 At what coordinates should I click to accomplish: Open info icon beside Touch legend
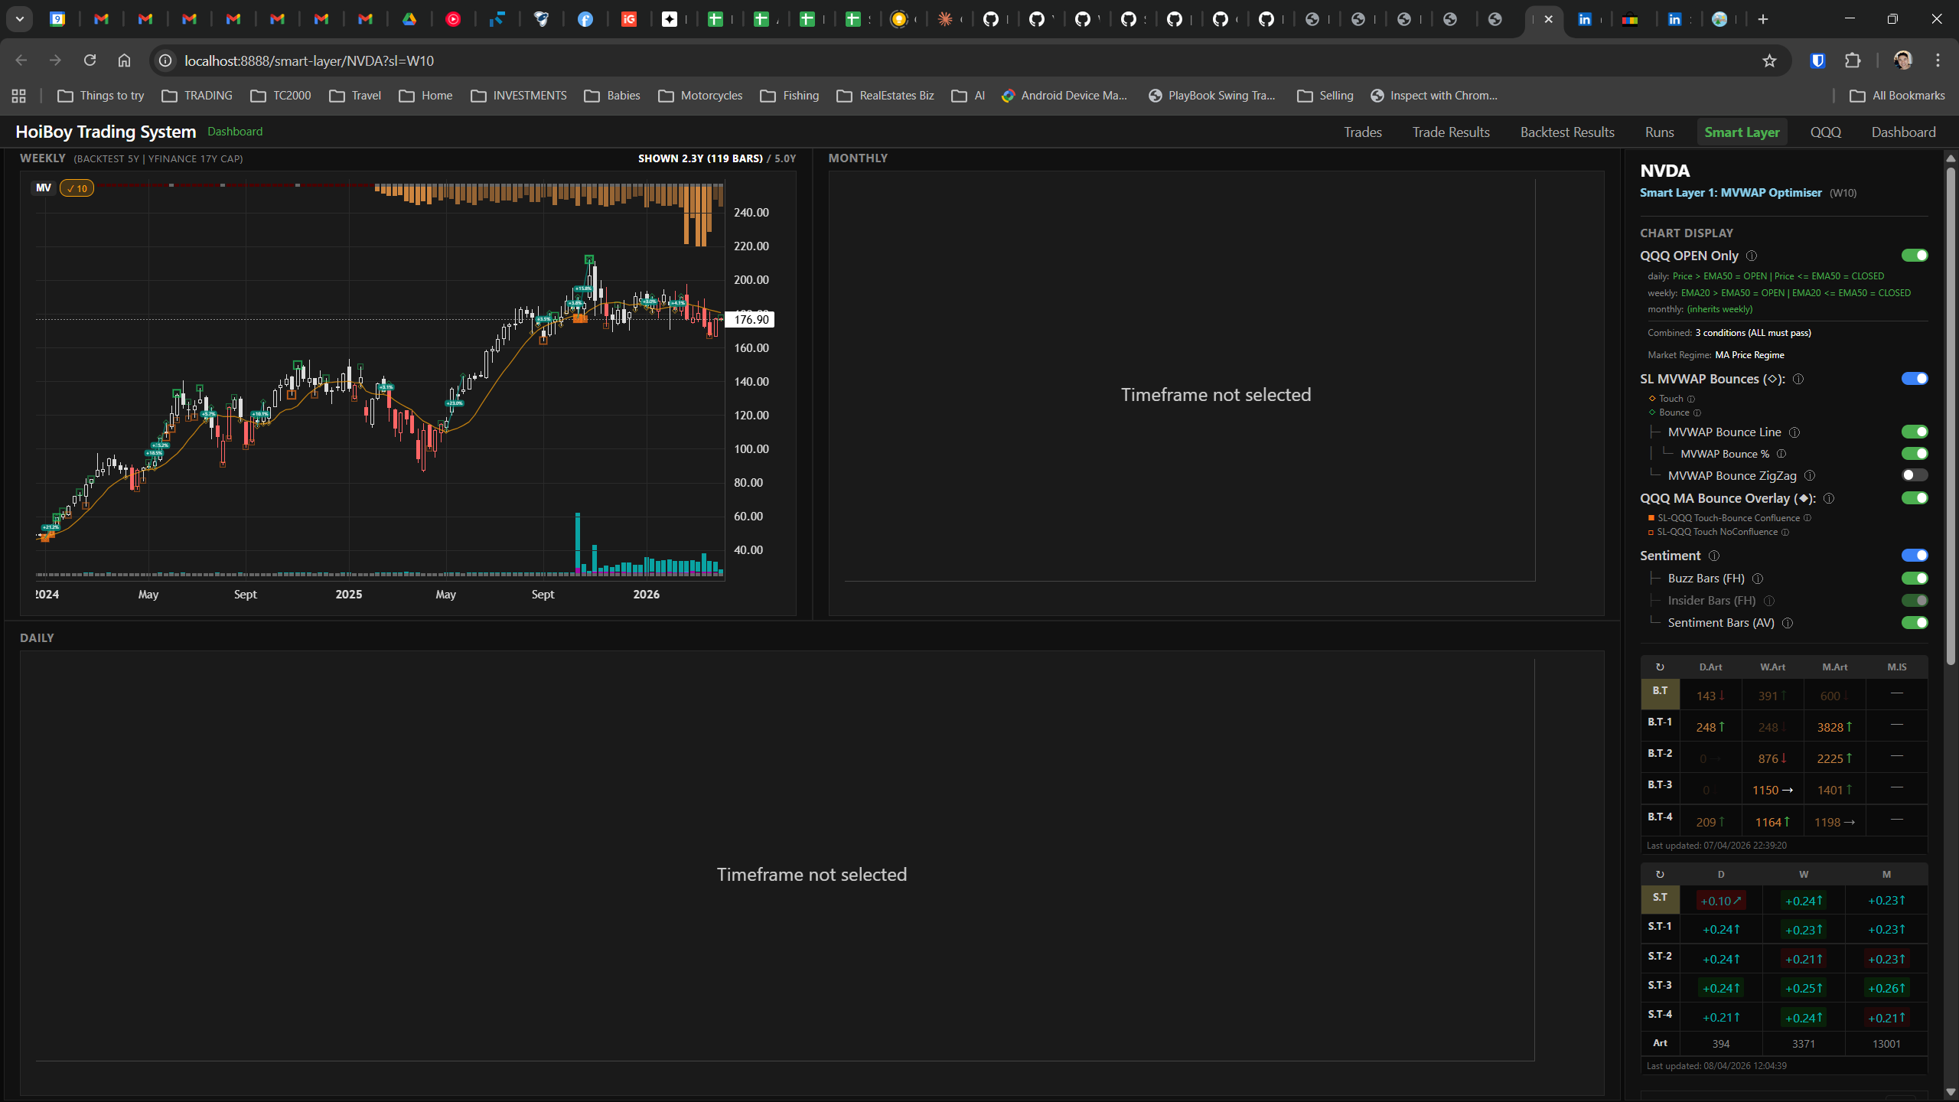pos(1691,399)
